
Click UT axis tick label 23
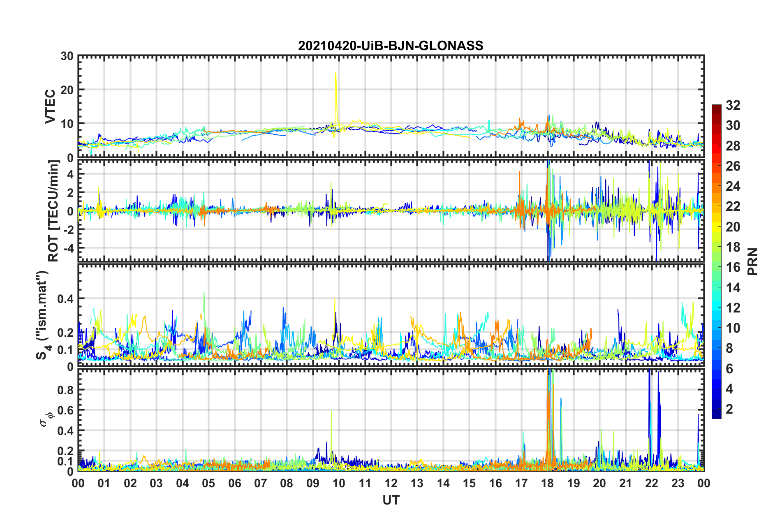pyautogui.click(x=678, y=483)
